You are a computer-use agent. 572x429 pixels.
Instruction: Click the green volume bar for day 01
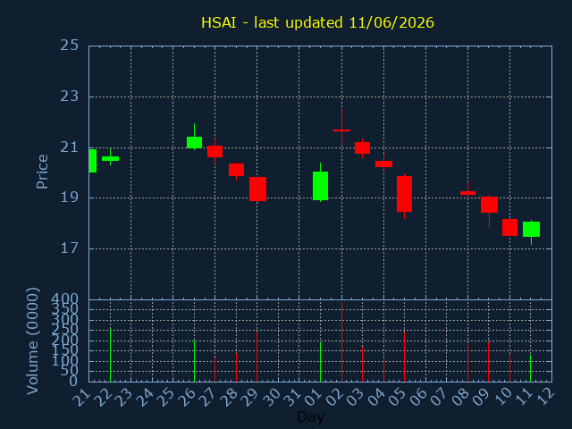[x=320, y=361]
